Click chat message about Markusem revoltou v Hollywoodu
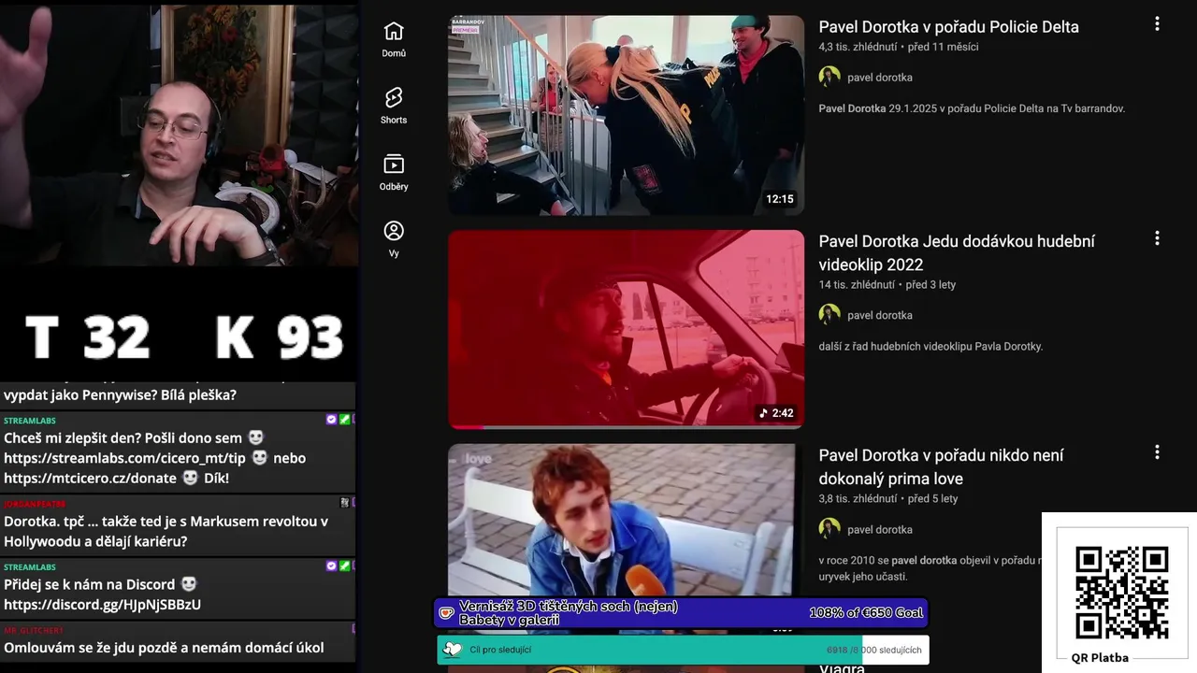This screenshot has width=1197, height=673. click(166, 531)
